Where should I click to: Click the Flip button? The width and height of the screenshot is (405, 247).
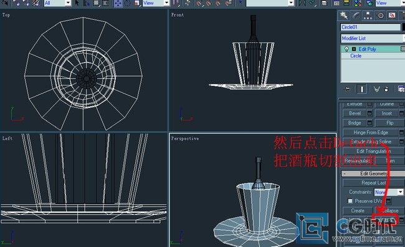click(390, 123)
